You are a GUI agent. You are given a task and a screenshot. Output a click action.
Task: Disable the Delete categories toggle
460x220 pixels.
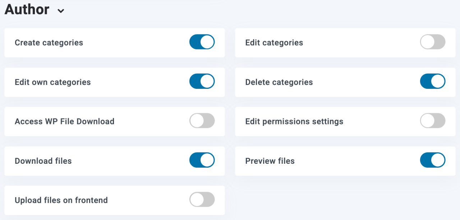pyautogui.click(x=433, y=81)
